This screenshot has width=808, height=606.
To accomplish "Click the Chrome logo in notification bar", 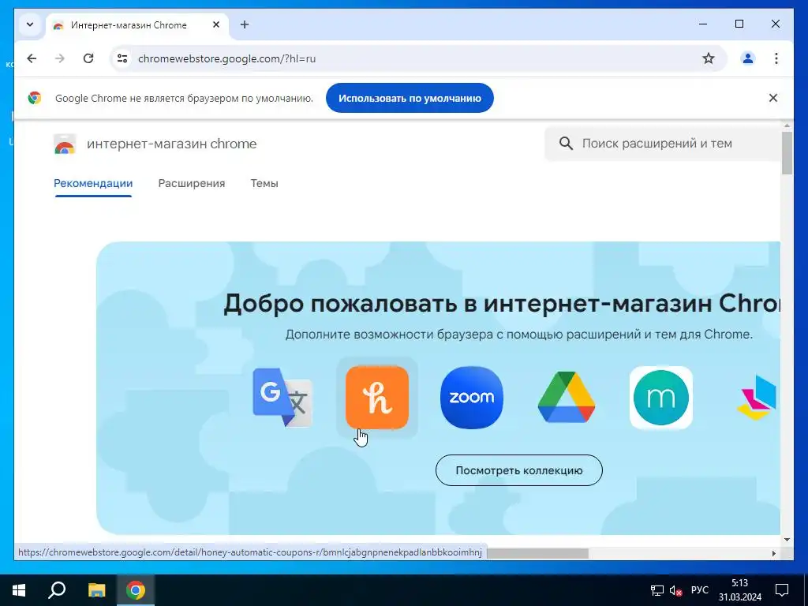I will [x=35, y=98].
